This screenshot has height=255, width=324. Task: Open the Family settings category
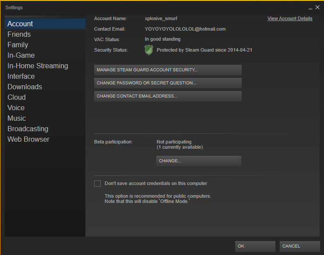(x=45, y=45)
